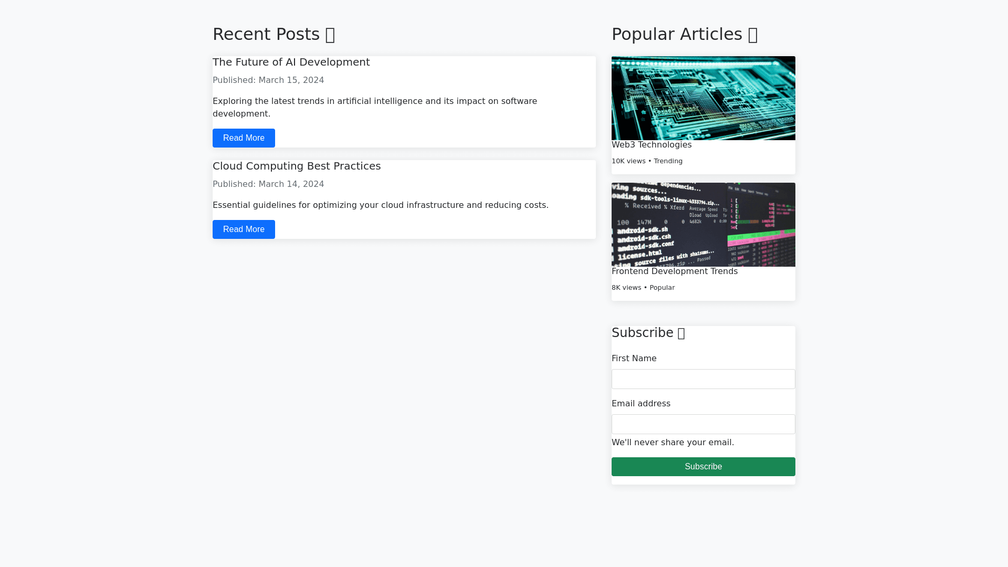The width and height of the screenshot is (1008, 567).
Task: Click the Trending label under Web3 Technologies
Action: pos(668,161)
